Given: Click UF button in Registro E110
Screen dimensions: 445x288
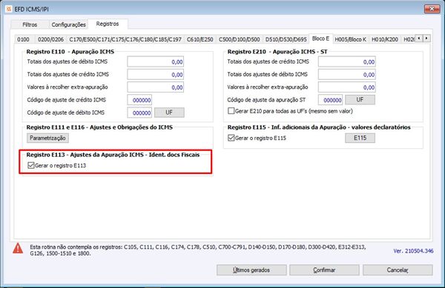Looking at the screenshot, I should [169, 113].
